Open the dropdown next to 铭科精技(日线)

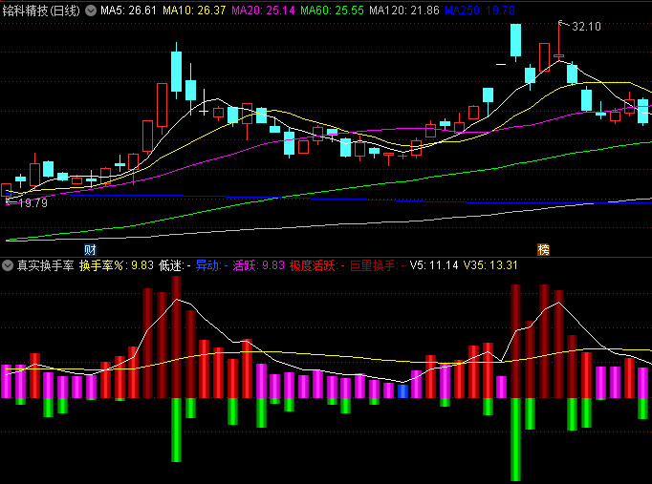[x=91, y=11]
